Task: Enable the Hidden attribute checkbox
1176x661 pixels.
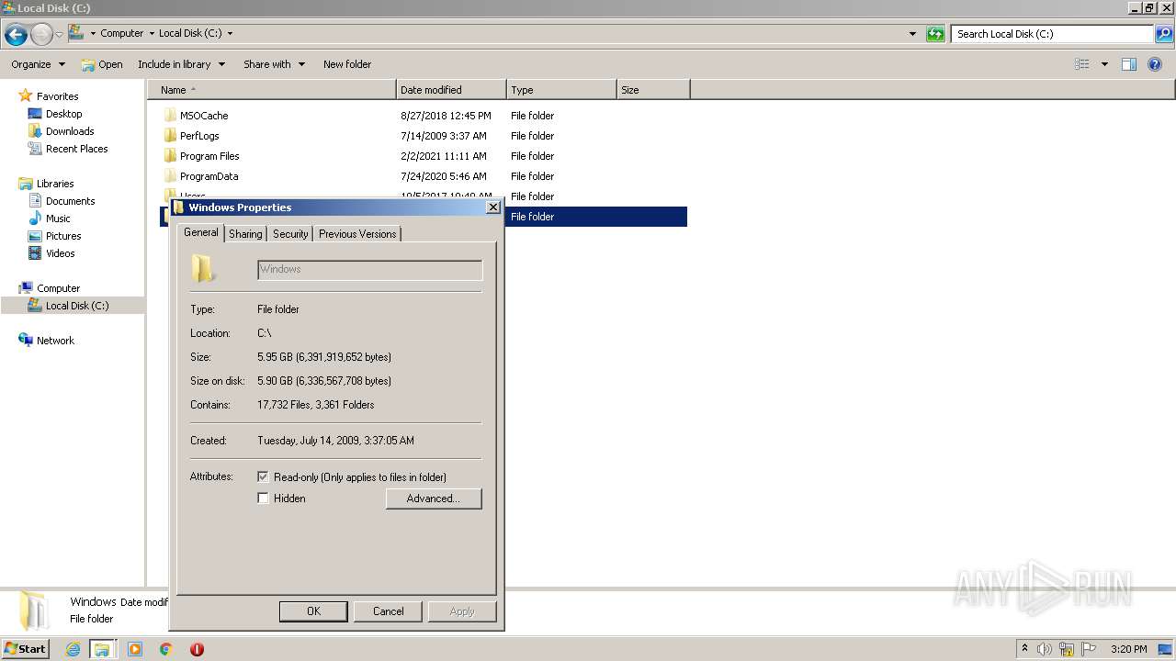Action: point(263,499)
